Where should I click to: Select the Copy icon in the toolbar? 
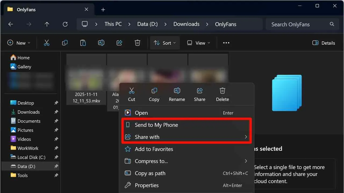[65, 43]
